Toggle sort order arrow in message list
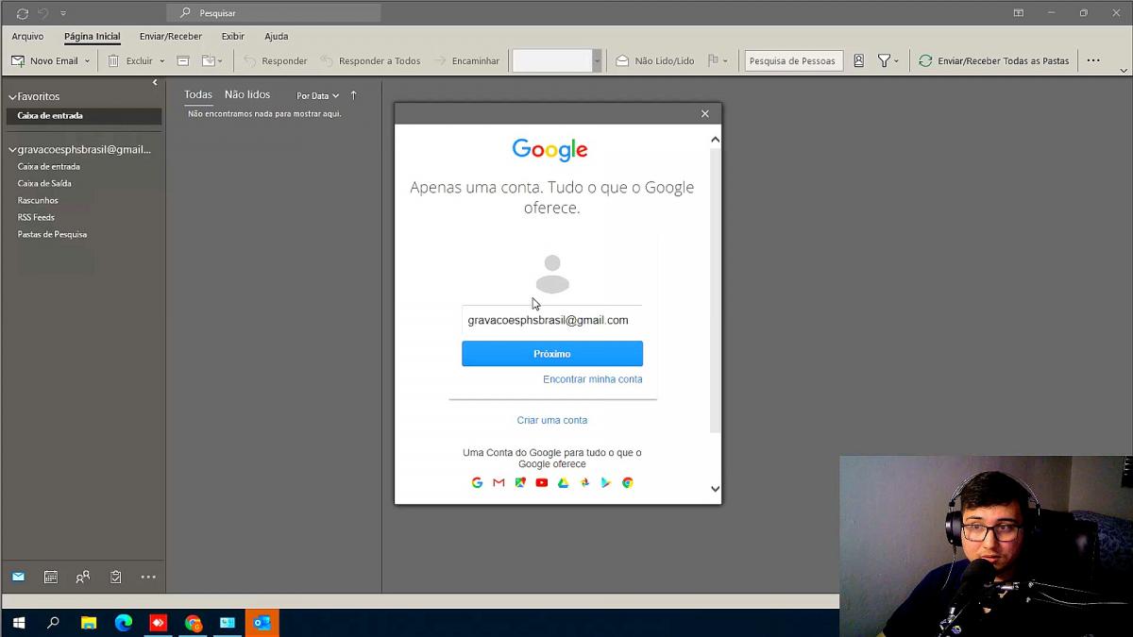 pos(354,94)
